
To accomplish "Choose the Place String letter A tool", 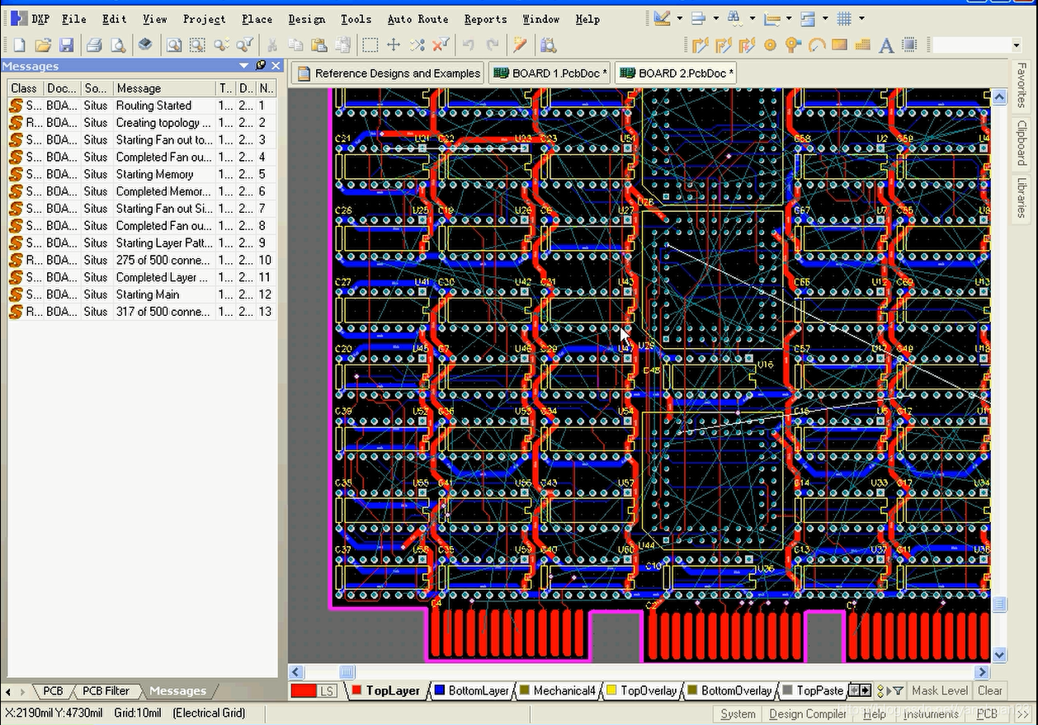I will click(886, 45).
